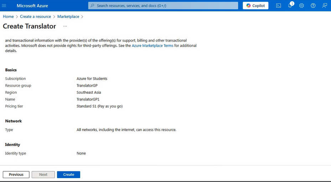Select the 'Azure for Students' subscription value
The width and height of the screenshot is (331, 182).
tap(92, 79)
